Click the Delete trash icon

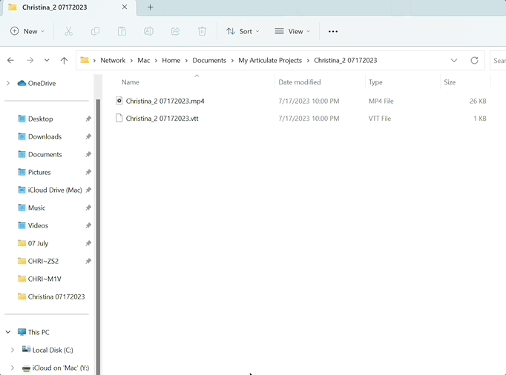(202, 31)
